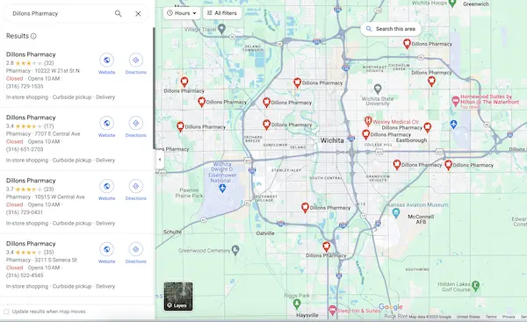Image resolution: width=527 pixels, height=322 pixels.
Task: Select the Kansas Aviation Museum marker
Action: pyautogui.click(x=396, y=212)
